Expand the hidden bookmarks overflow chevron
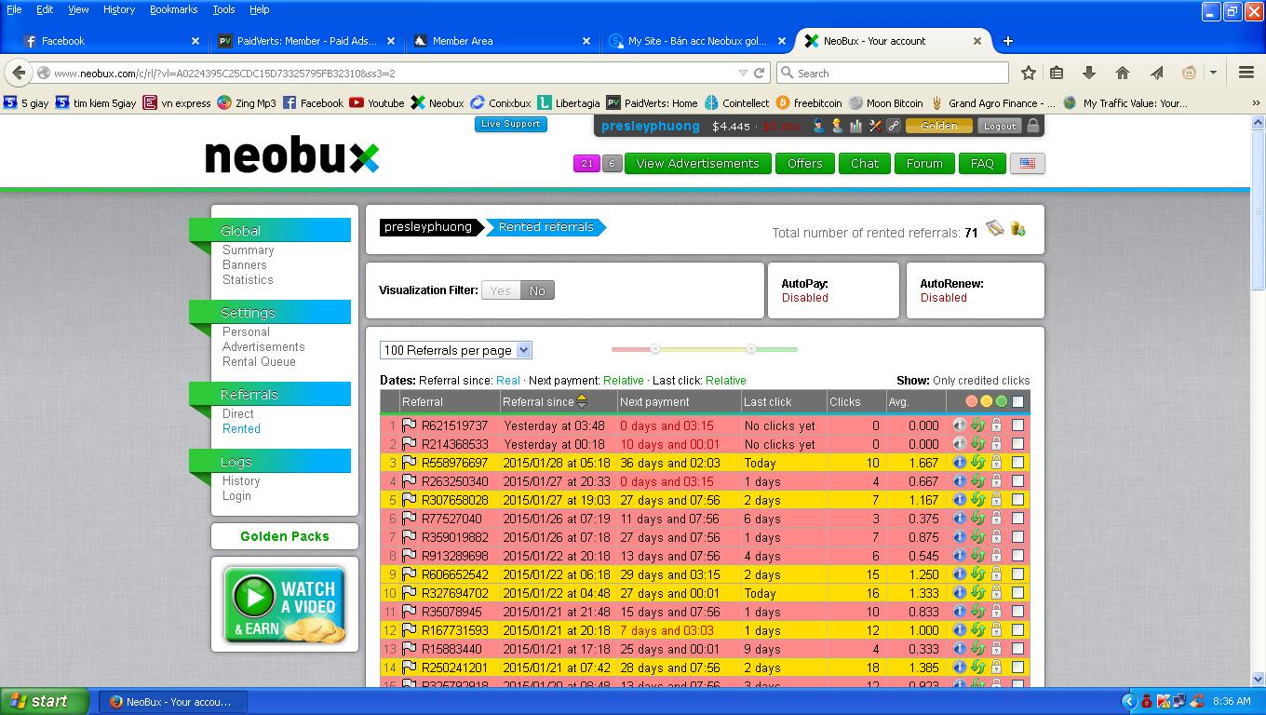Viewport: 1266px width, 715px height. (x=1255, y=103)
